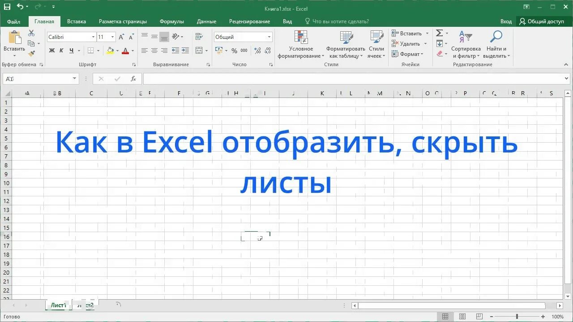Click the Borders icon
Image resolution: width=573 pixels, height=322 pixels.
pyautogui.click(x=91, y=51)
